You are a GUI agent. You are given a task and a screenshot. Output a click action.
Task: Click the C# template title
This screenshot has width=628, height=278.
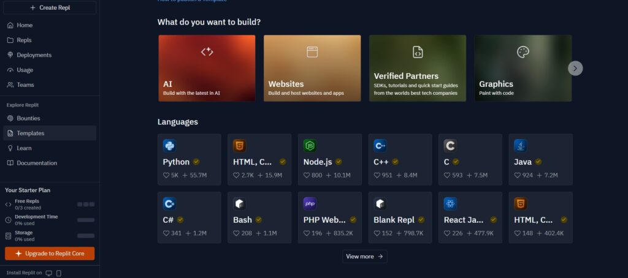[x=168, y=220]
